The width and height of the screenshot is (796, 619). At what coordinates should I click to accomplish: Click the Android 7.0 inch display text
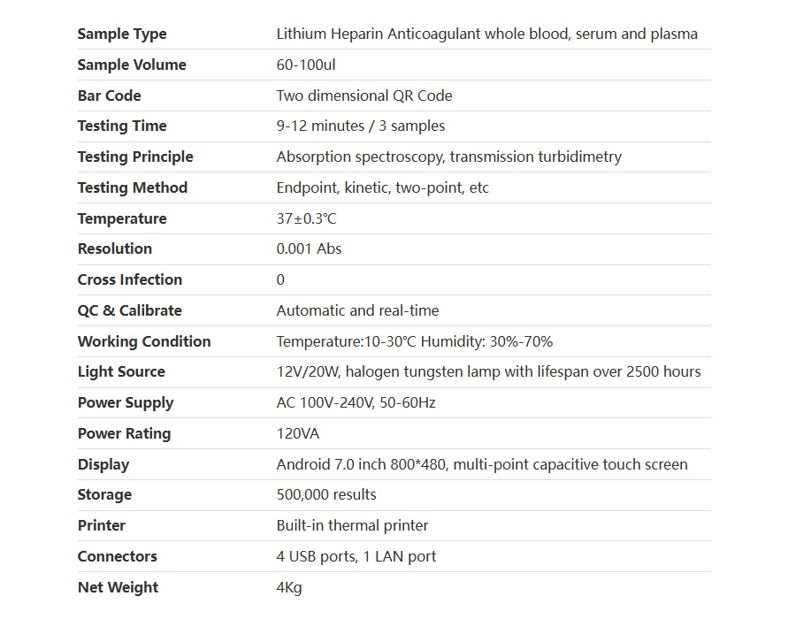tap(482, 464)
